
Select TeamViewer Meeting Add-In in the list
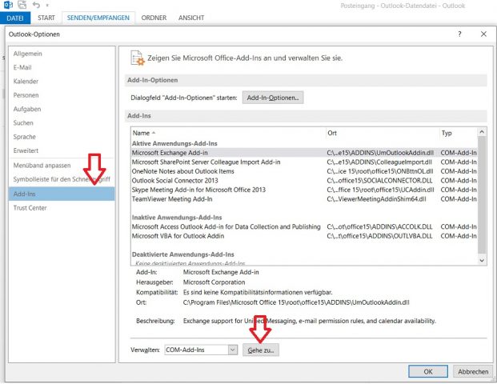tap(182, 198)
